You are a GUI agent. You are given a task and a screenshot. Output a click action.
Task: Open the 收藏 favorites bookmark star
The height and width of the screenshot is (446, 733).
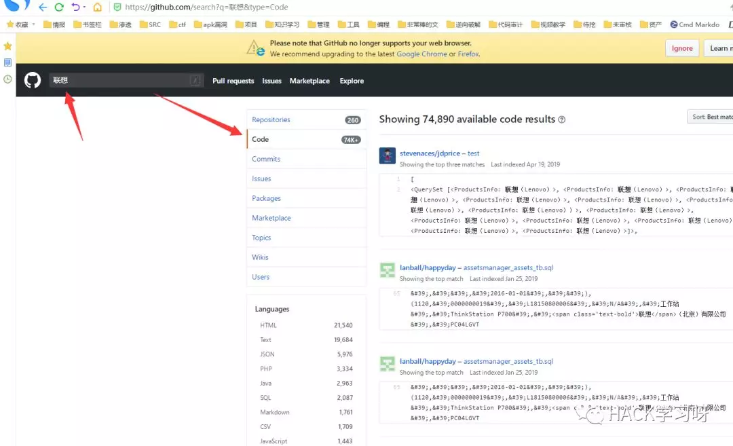(10, 24)
